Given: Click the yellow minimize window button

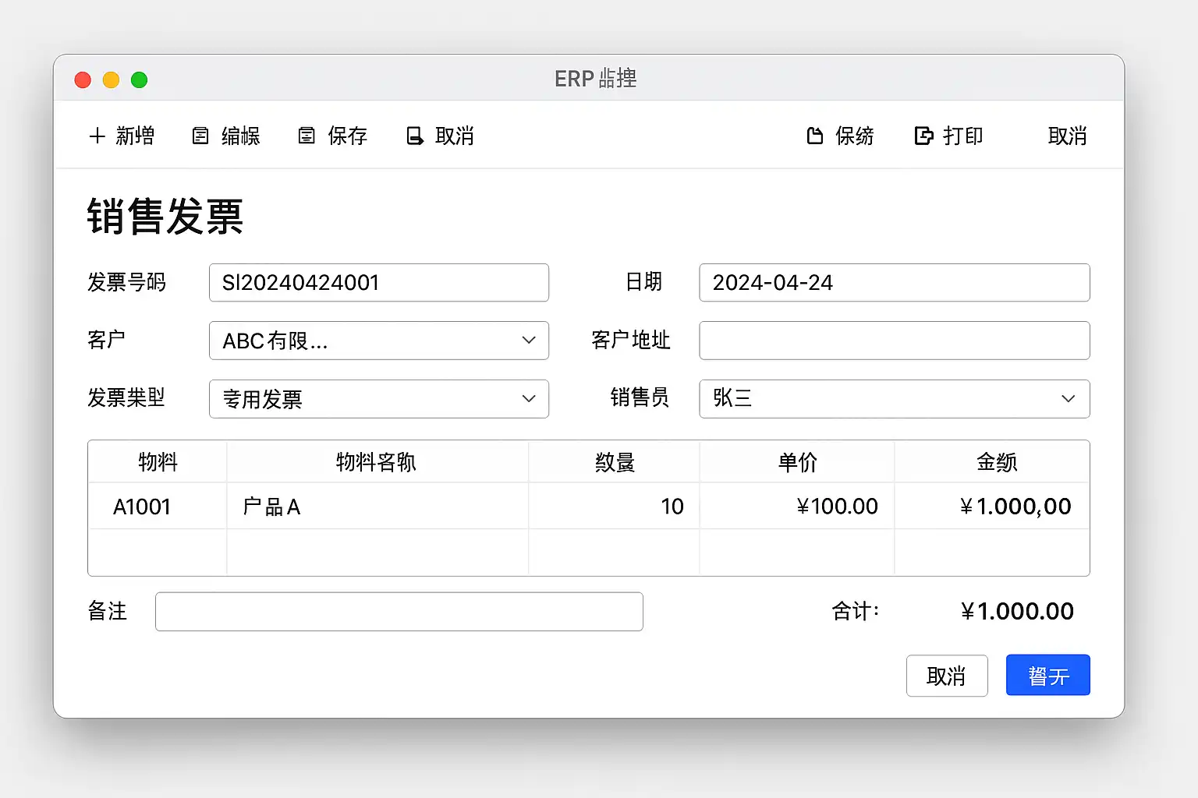Looking at the screenshot, I should coord(111,80).
